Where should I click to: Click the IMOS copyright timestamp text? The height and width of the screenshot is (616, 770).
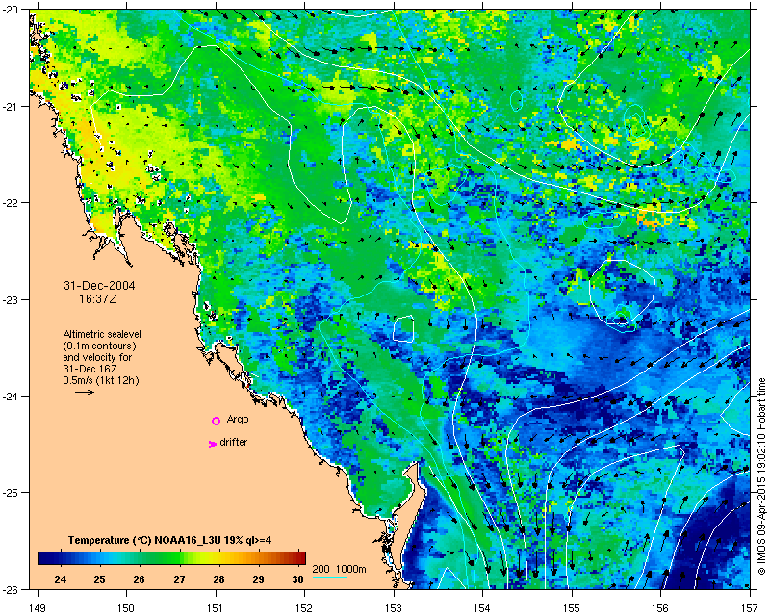coord(761,475)
